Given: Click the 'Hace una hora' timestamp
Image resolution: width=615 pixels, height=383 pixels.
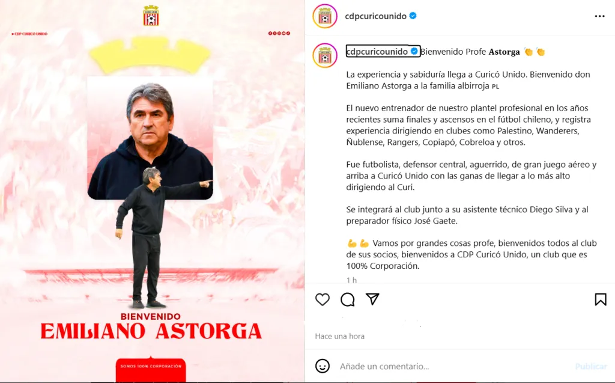Looking at the screenshot, I should pyautogui.click(x=340, y=336).
